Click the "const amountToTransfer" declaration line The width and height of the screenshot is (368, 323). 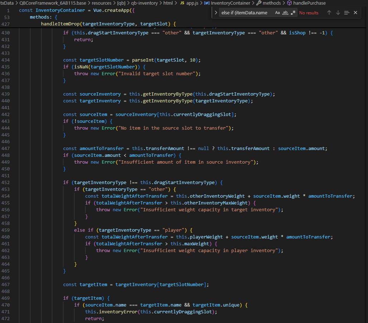(195, 149)
